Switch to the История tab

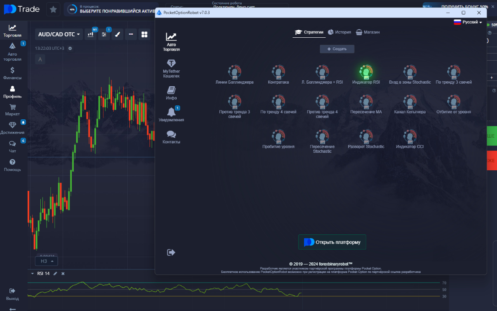(339, 32)
